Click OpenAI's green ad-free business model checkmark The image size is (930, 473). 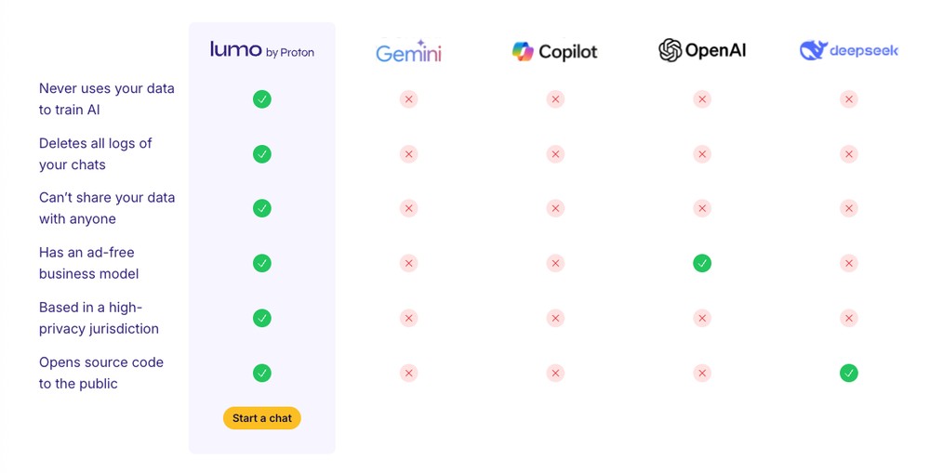pos(702,263)
